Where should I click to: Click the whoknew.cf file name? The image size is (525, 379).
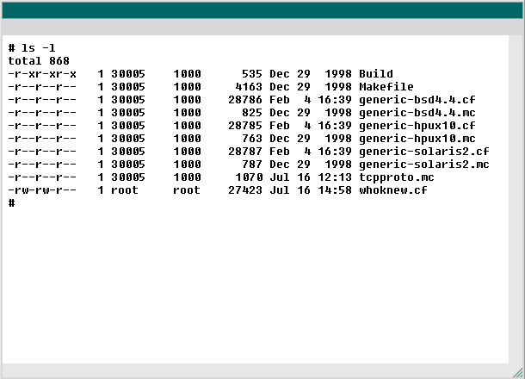coord(392,190)
